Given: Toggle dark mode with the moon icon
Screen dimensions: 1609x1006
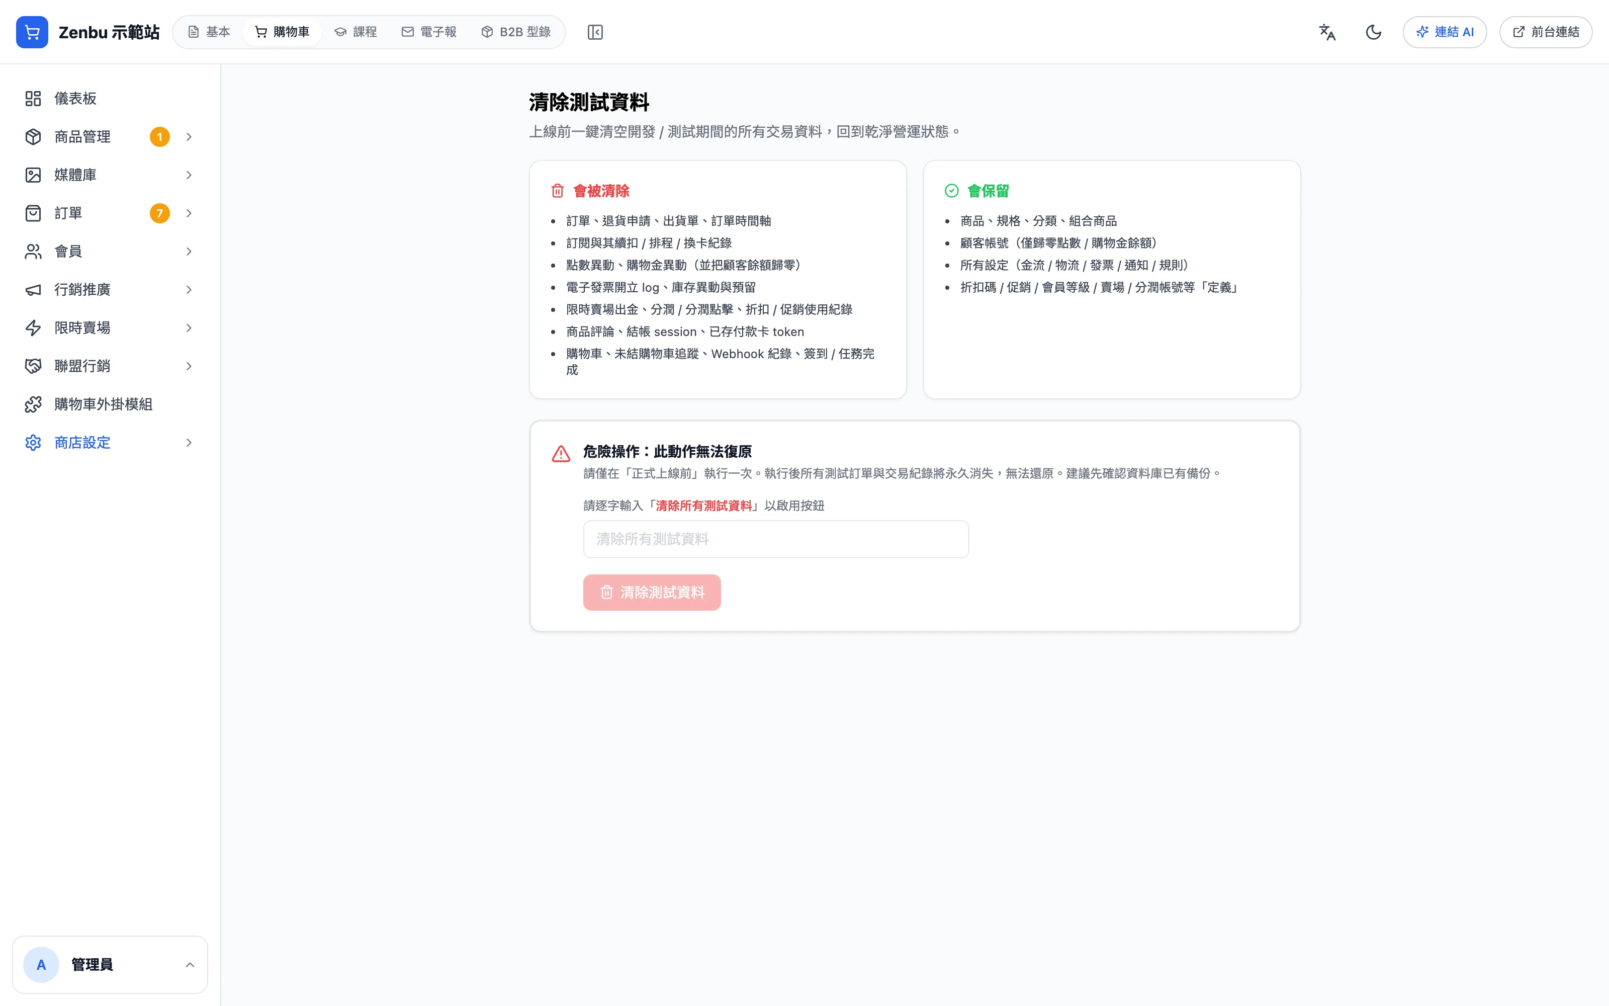Looking at the screenshot, I should pyautogui.click(x=1374, y=32).
